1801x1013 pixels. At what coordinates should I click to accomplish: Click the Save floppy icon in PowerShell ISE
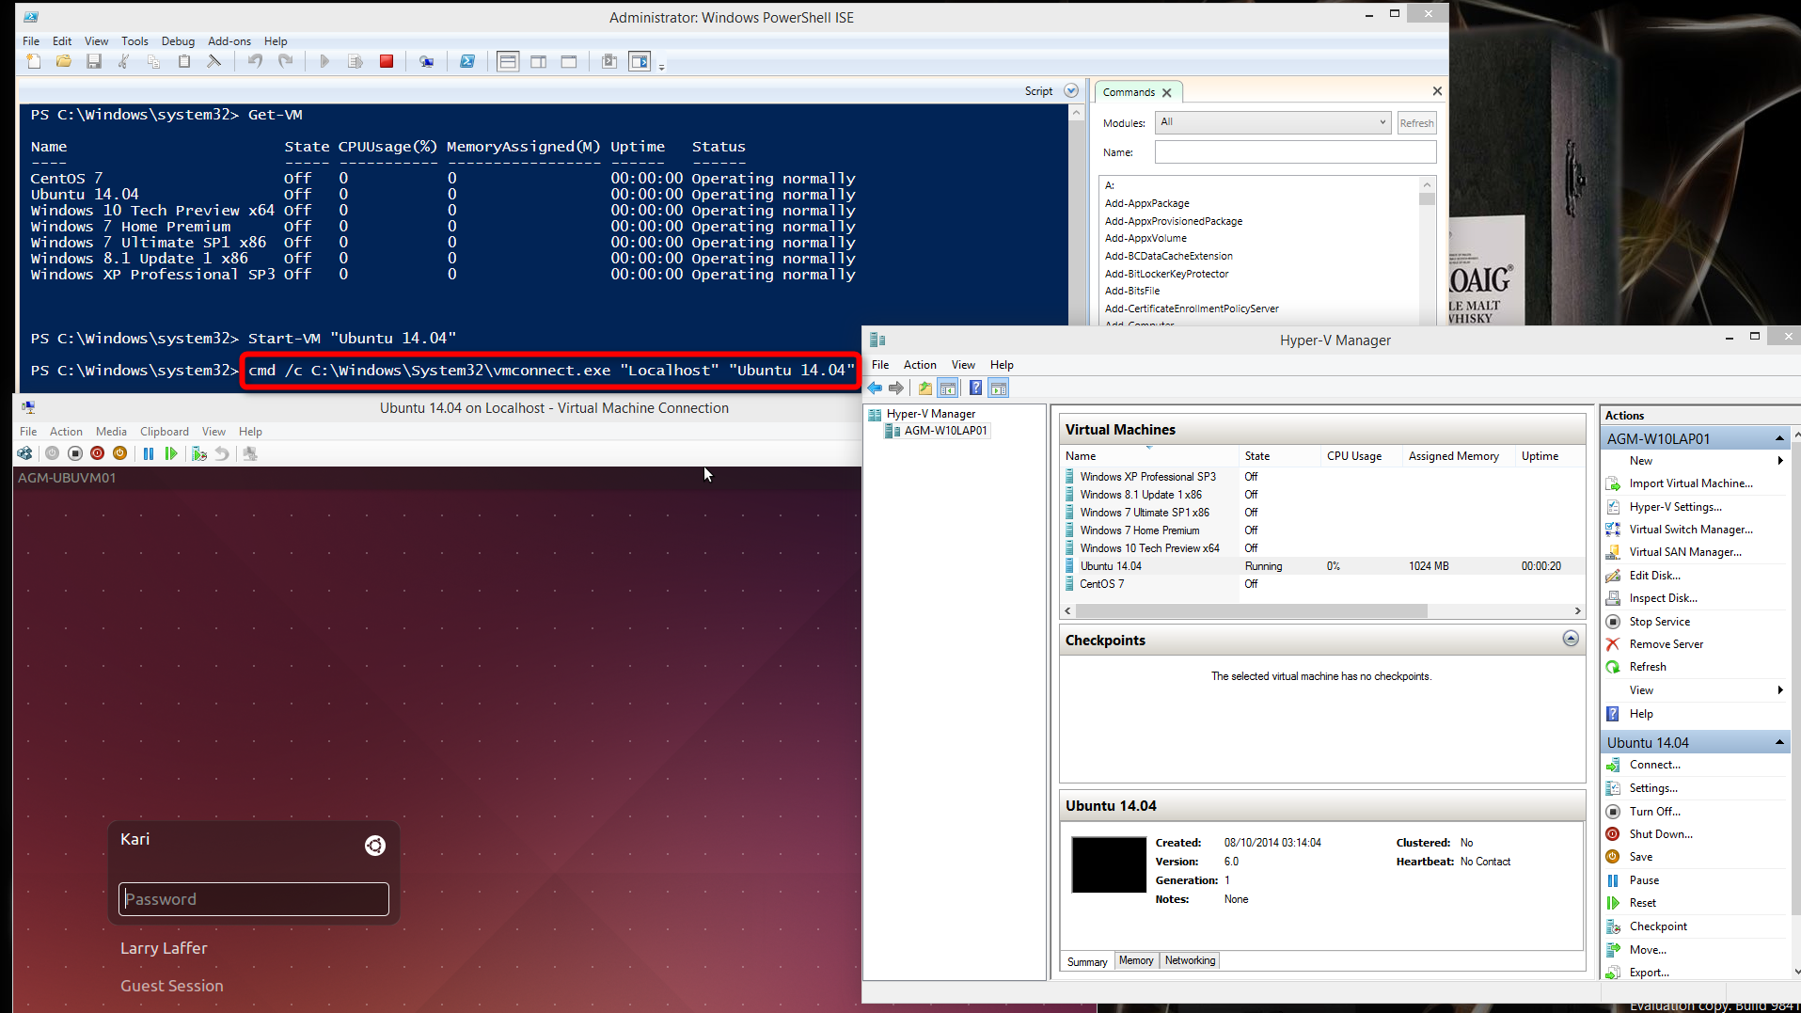(94, 62)
